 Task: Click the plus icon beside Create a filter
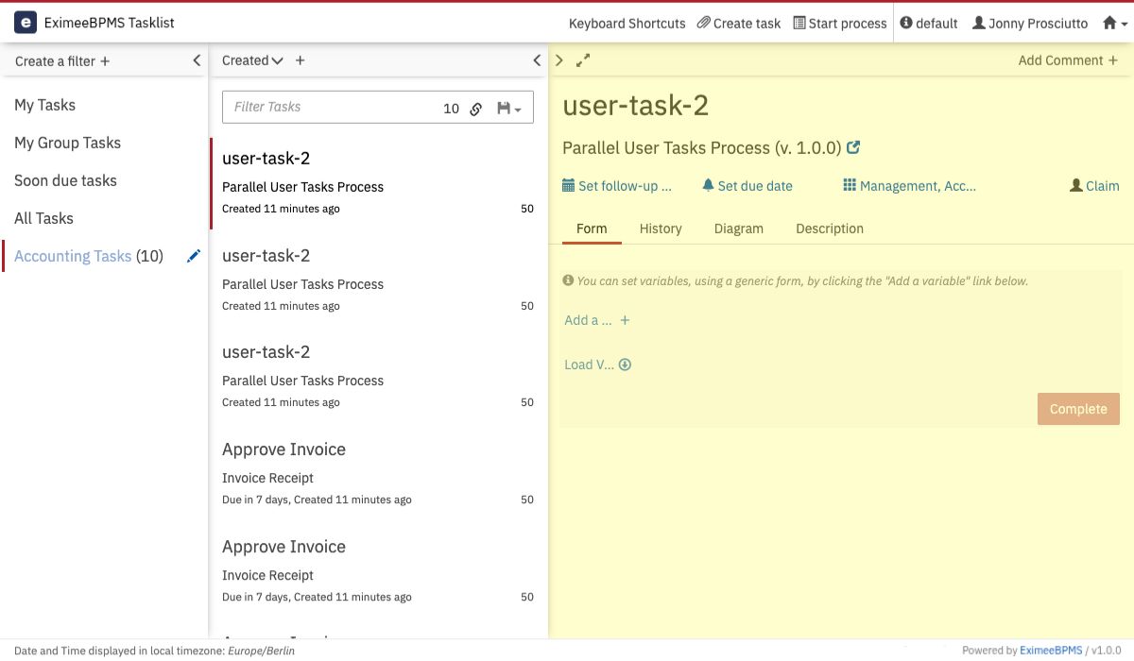[x=105, y=61]
